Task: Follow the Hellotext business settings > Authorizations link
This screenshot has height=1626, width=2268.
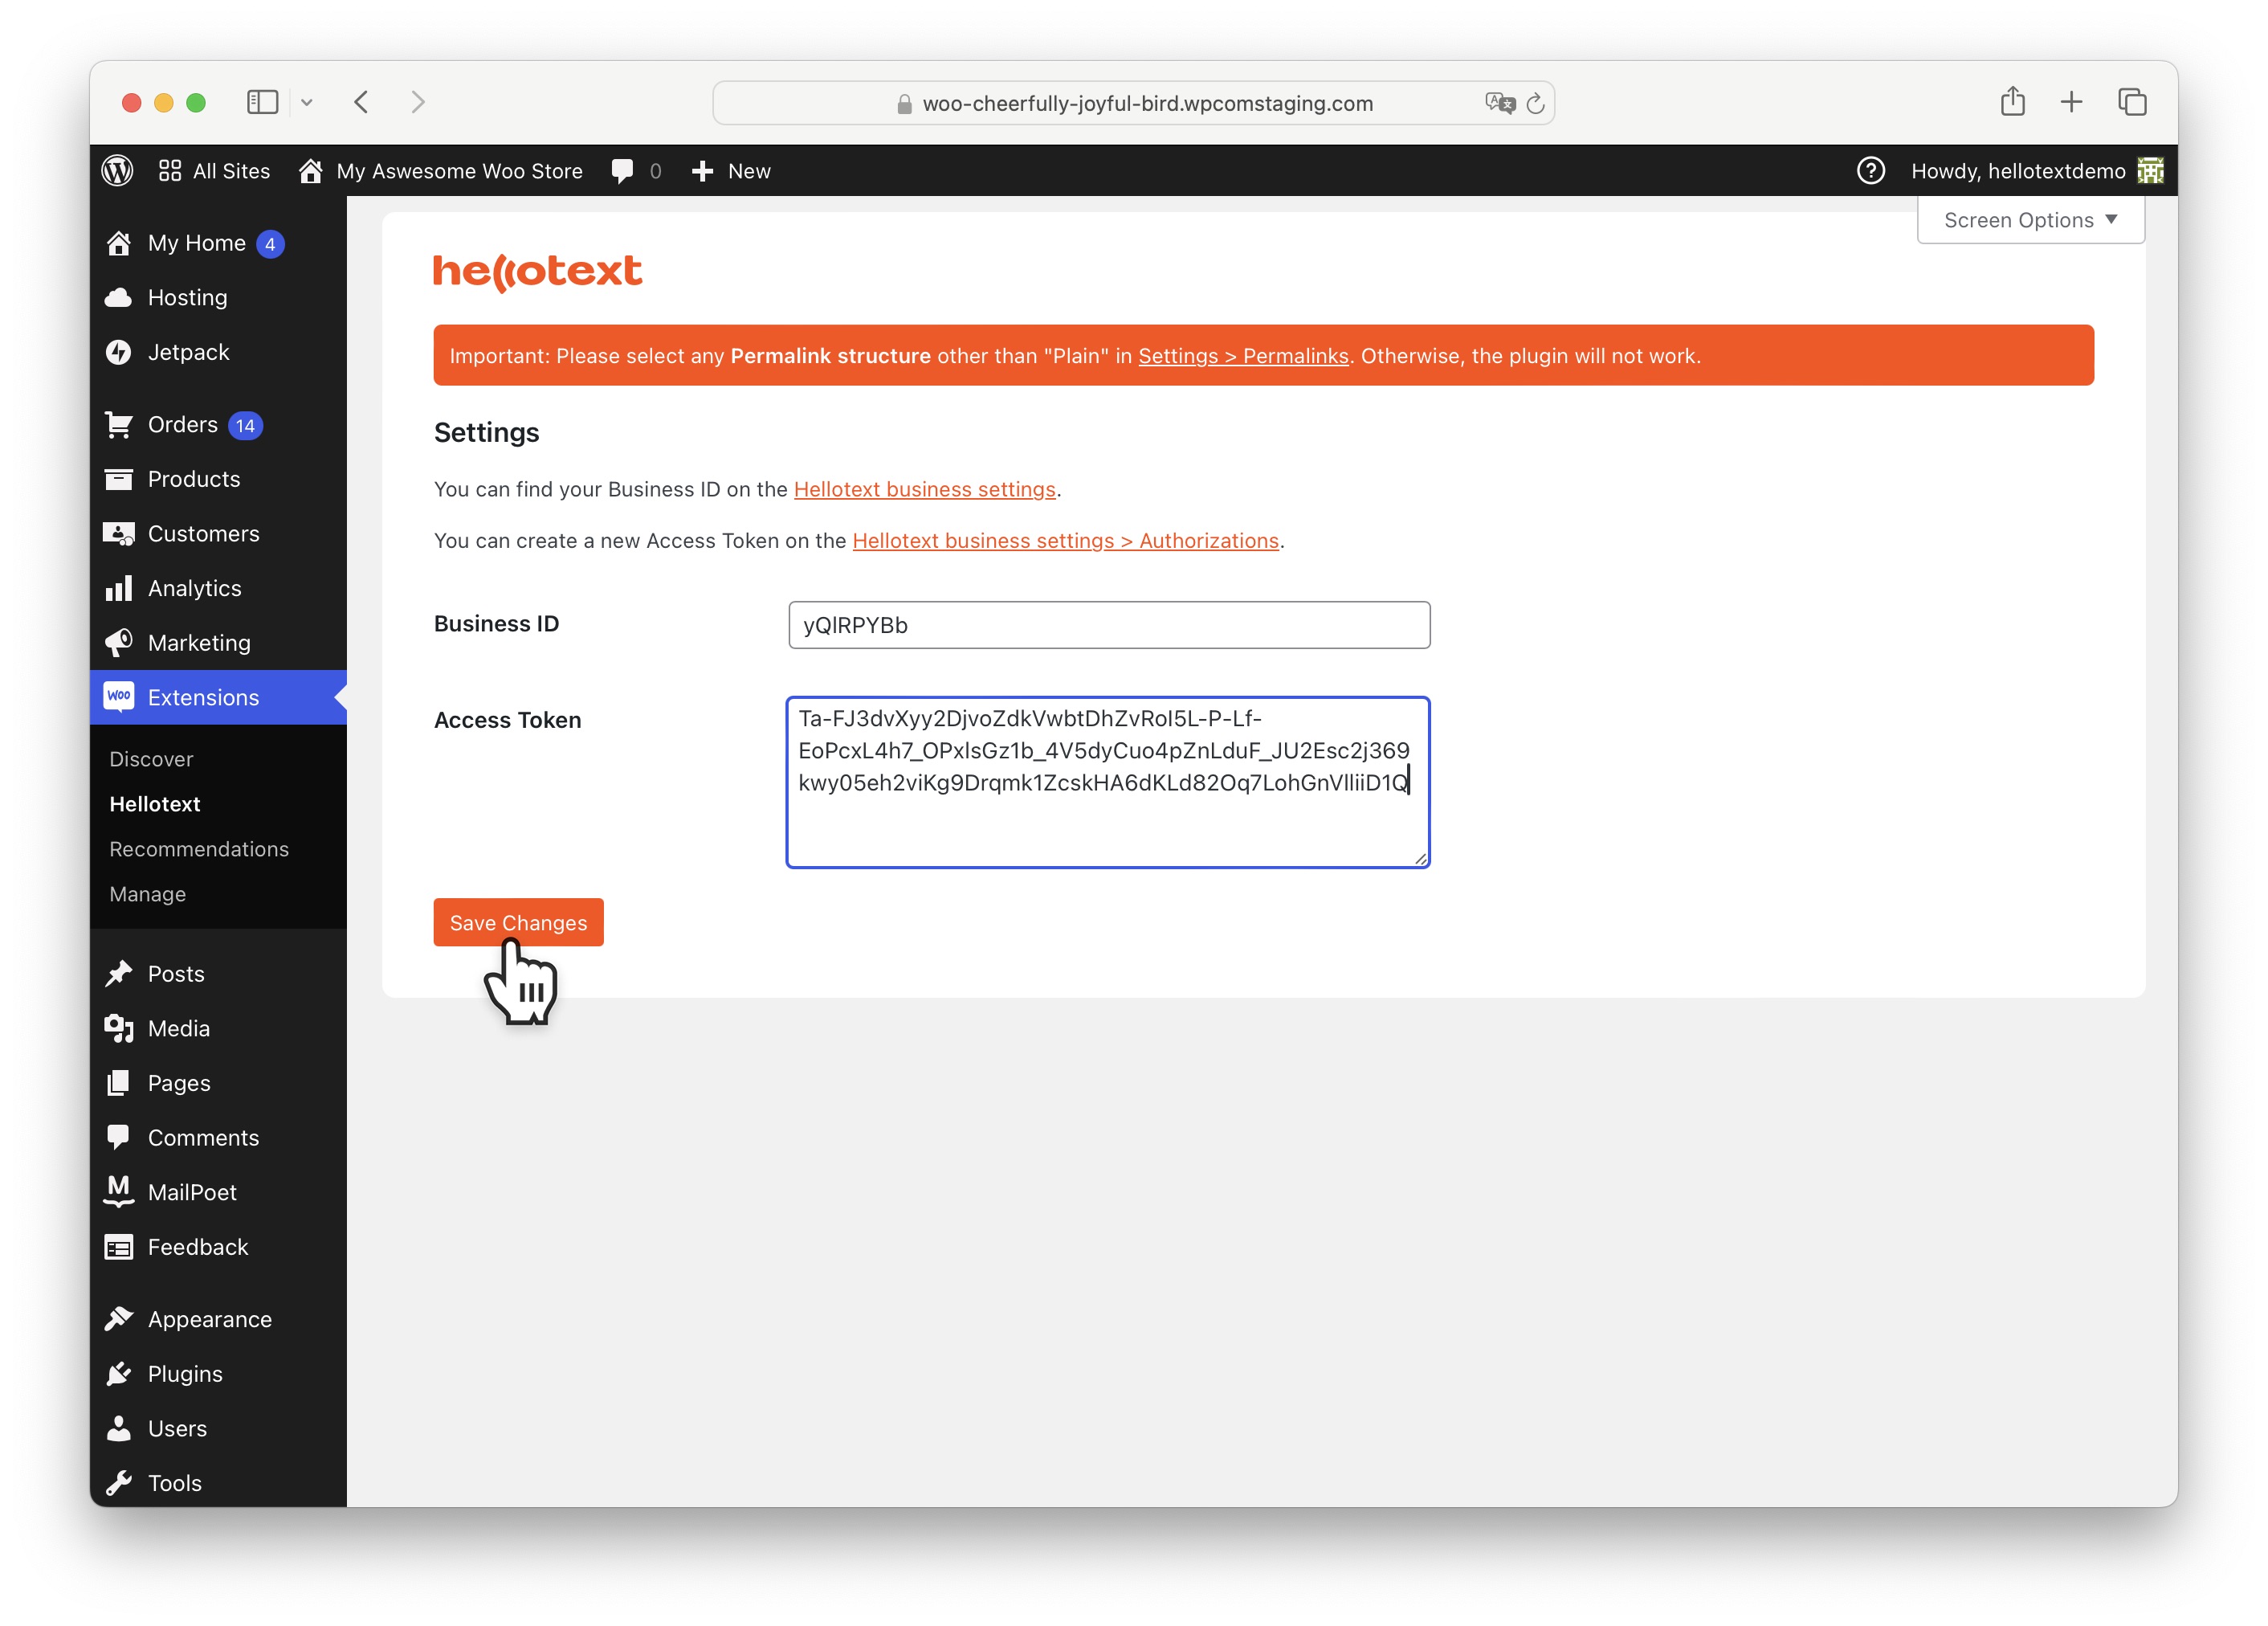Action: (1065, 541)
